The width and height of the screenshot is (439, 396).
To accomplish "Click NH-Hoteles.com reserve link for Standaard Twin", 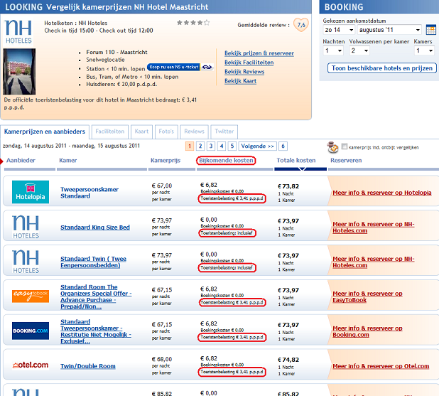I will click(374, 262).
